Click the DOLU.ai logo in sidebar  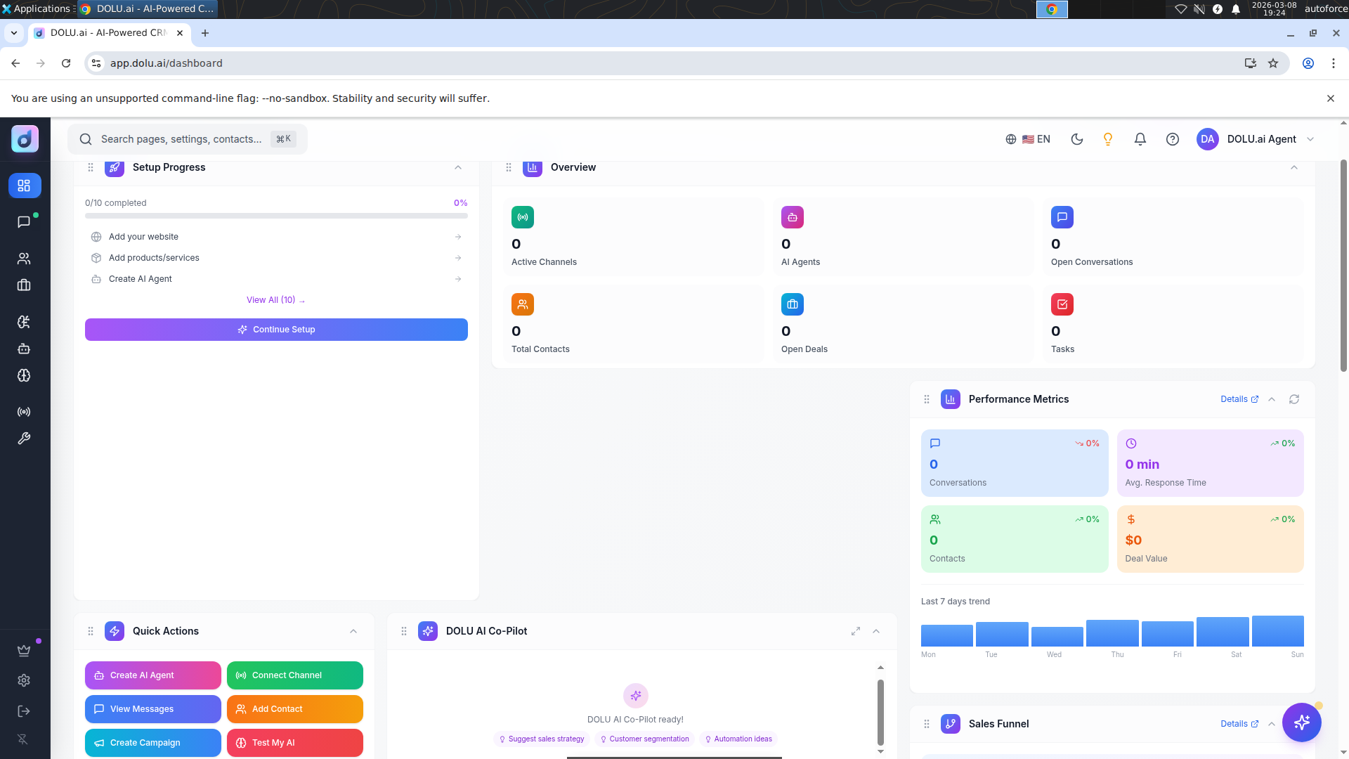tap(25, 139)
